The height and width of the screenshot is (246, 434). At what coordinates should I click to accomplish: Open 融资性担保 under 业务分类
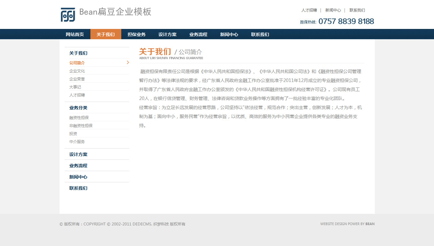pyautogui.click(x=79, y=118)
